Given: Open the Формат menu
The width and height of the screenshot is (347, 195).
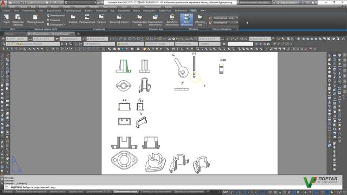Looking at the screenshot, I should click(x=55, y=7).
